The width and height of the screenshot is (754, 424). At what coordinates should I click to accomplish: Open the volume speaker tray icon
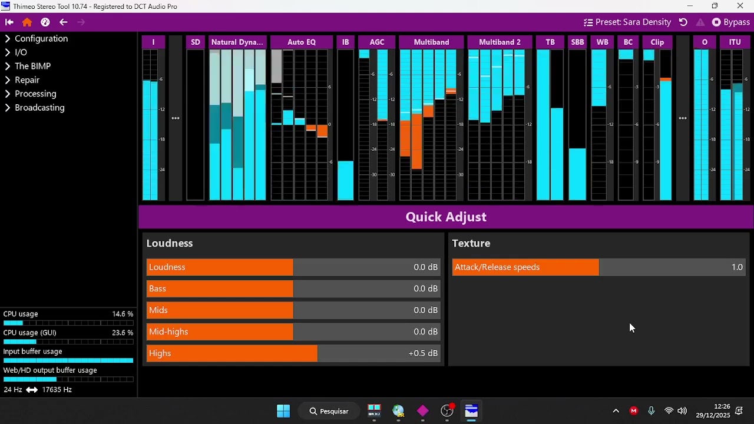coord(682,411)
